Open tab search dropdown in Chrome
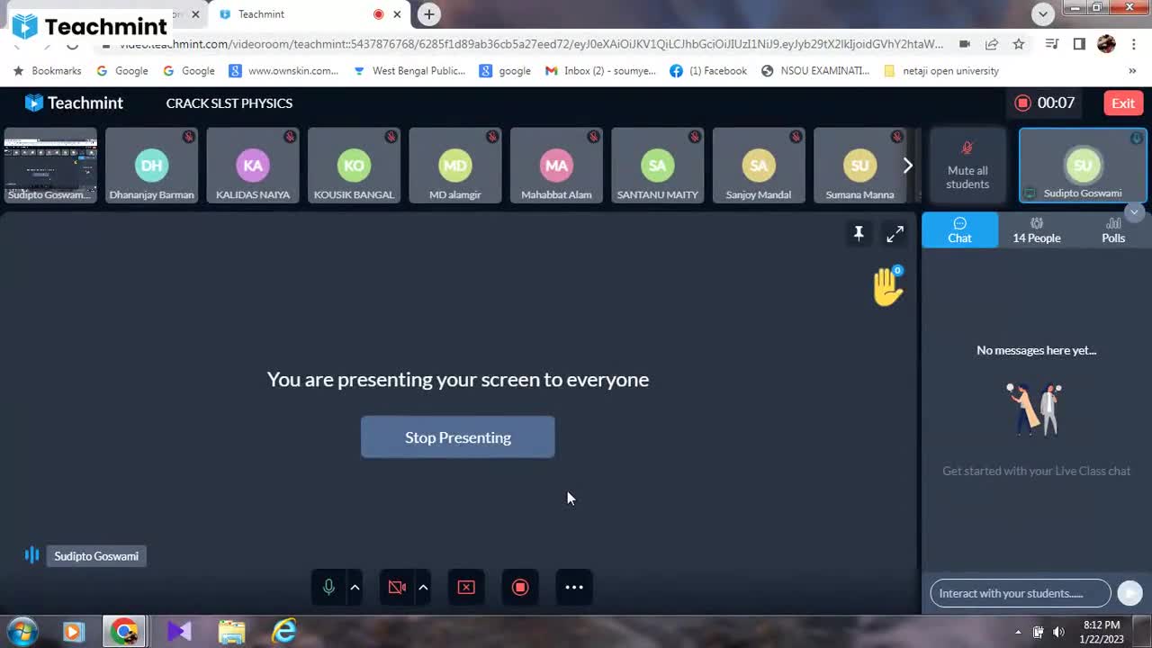 (1042, 13)
